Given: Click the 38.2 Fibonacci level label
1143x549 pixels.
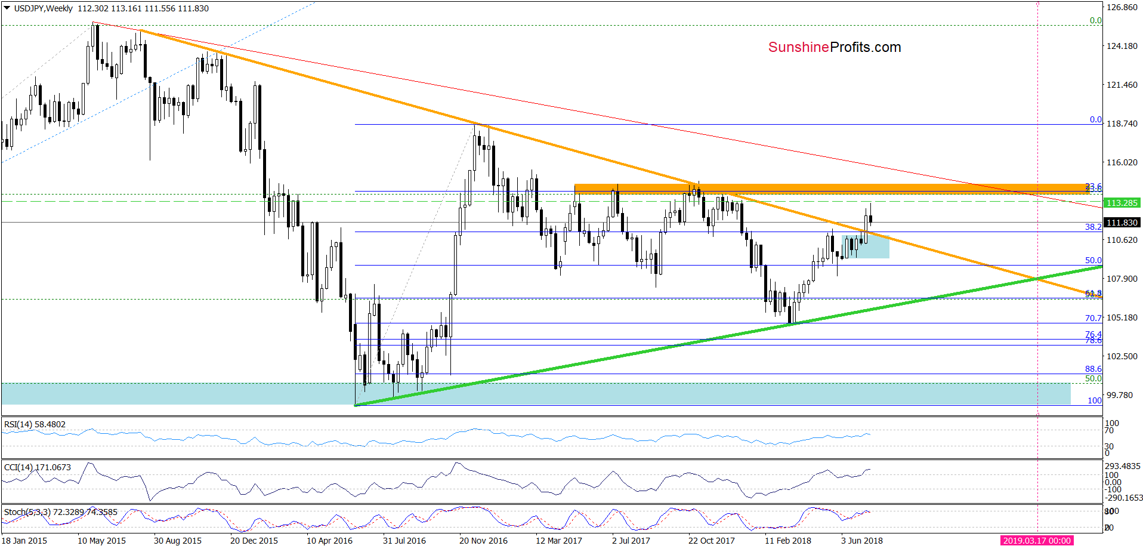Looking at the screenshot, I should point(1093,227).
